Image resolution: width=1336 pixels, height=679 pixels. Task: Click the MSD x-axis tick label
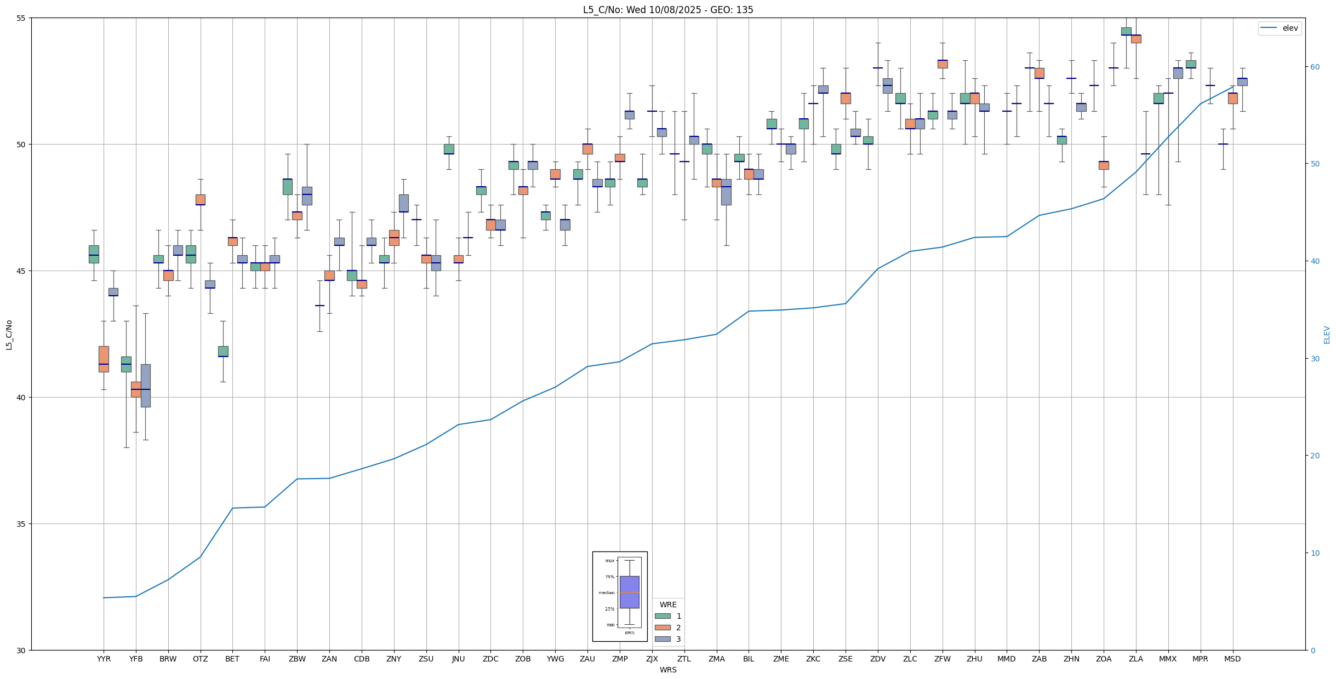point(1232,659)
